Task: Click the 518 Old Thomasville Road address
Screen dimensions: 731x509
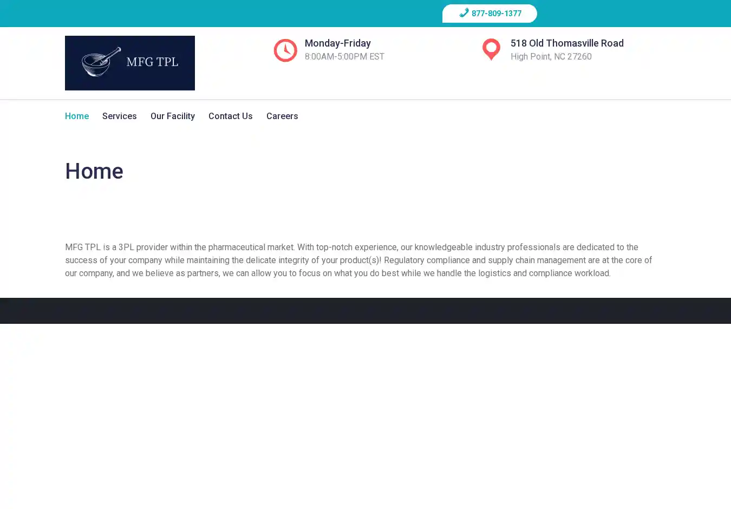Action: [x=567, y=43]
